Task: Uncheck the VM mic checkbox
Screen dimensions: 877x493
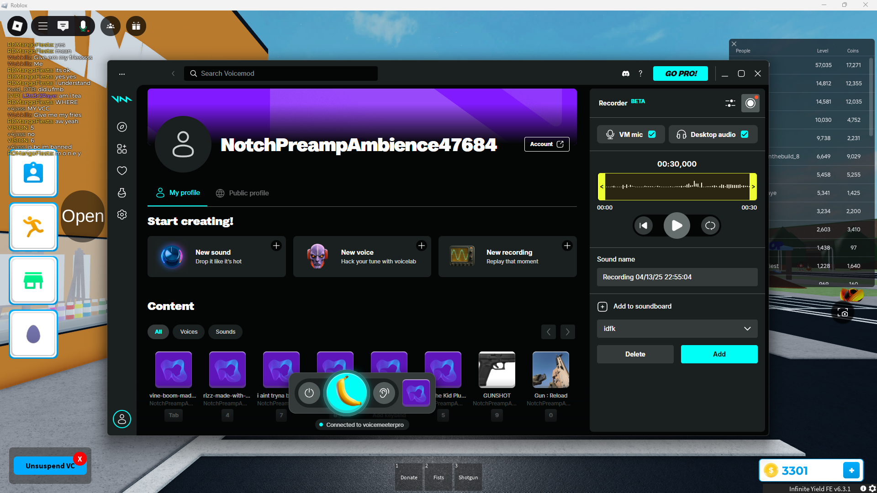Action: click(x=652, y=134)
